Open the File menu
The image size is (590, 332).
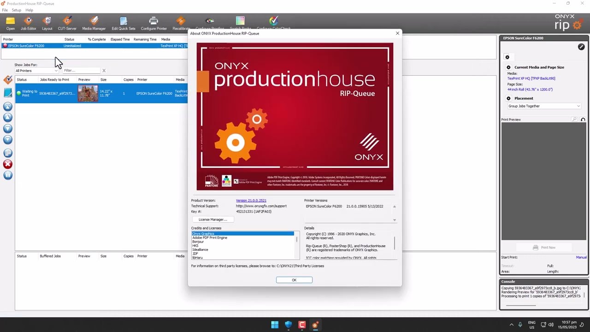[x=5, y=10]
